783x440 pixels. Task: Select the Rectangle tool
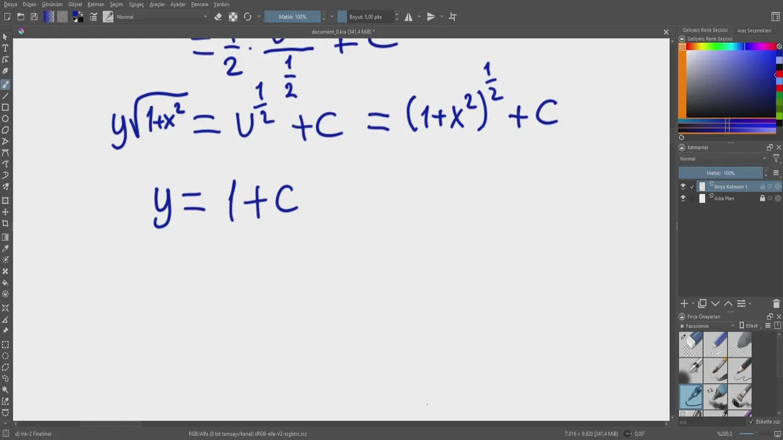6,108
